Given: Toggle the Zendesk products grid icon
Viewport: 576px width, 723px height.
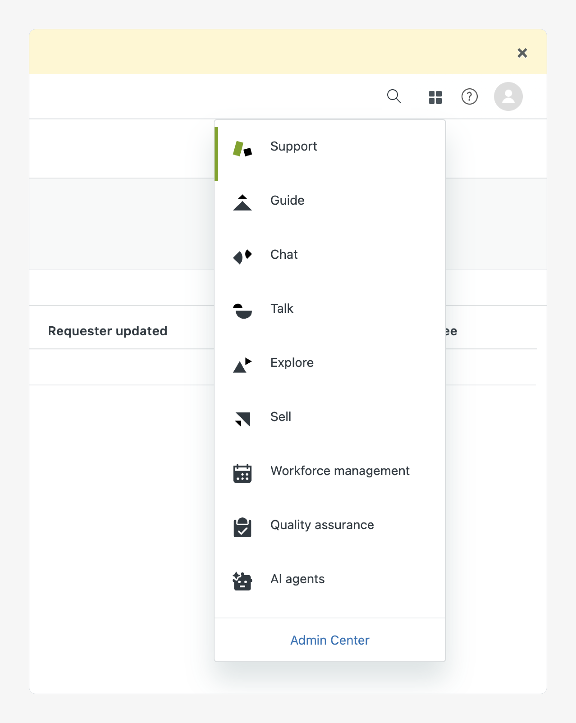Looking at the screenshot, I should [435, 97].
